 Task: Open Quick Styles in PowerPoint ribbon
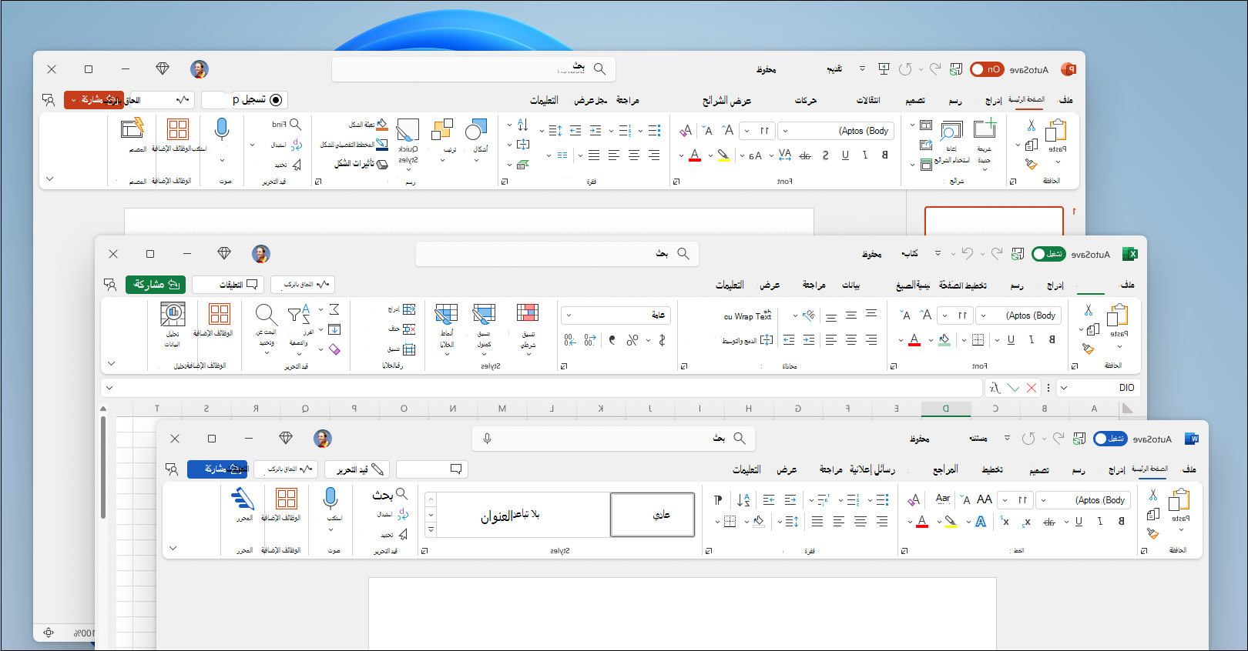point(408,130)
